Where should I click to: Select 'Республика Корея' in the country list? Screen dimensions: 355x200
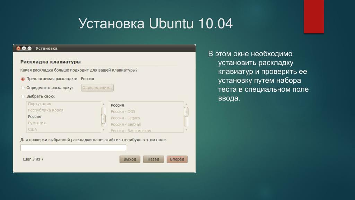(63, 110)
